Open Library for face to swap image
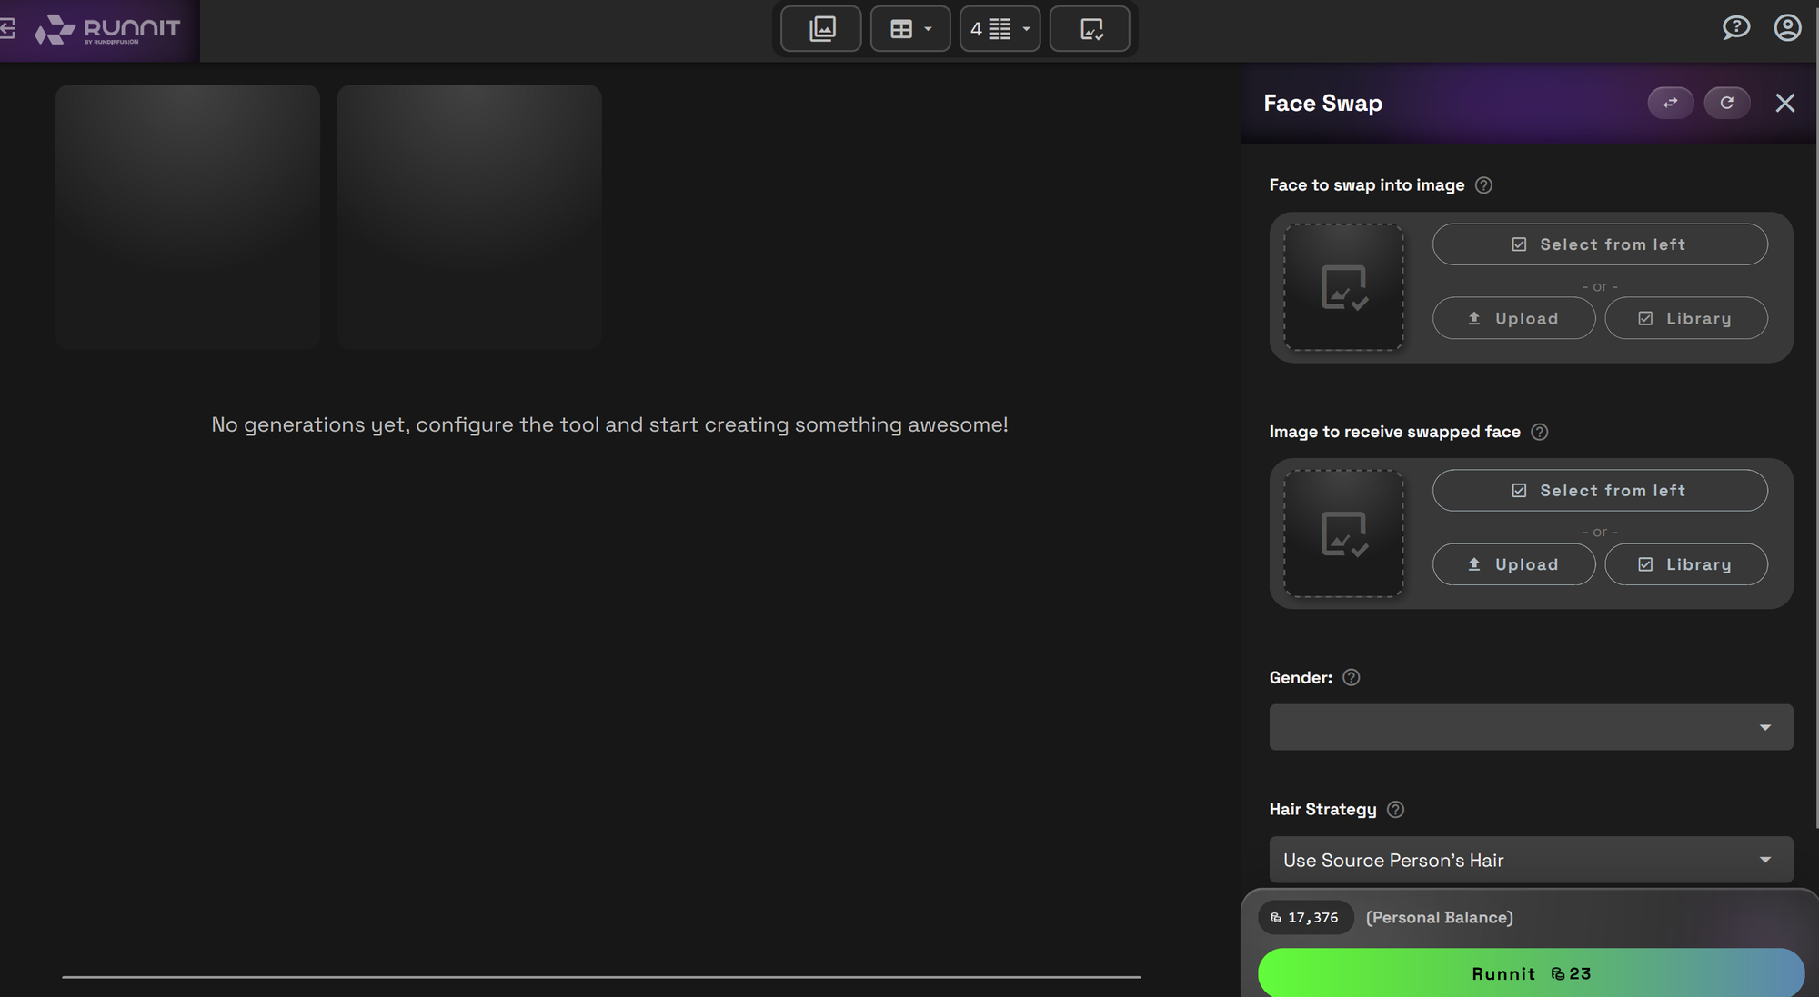Screen dimensions: 1819x997 point(1685,319)
